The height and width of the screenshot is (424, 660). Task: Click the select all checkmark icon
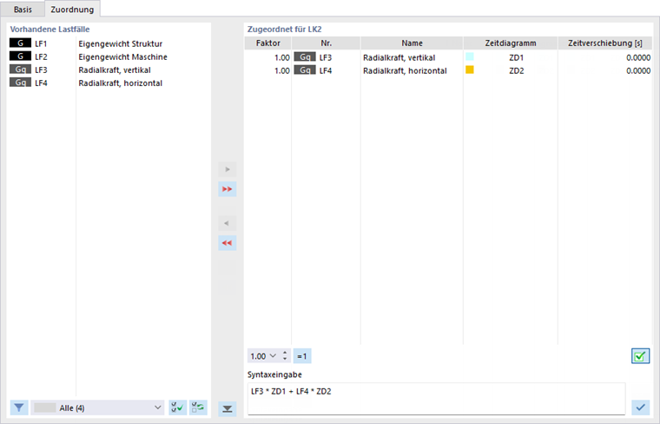178,407
